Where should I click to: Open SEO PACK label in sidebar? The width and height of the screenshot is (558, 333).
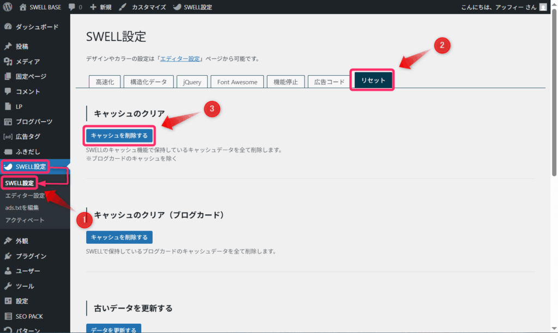tap(29, 316)
